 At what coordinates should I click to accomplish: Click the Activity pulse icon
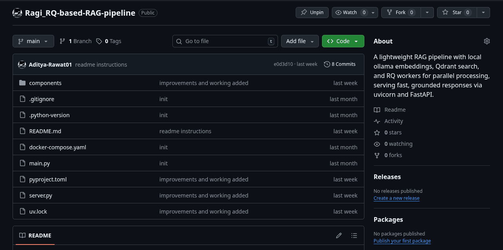[x=377, y=121]
